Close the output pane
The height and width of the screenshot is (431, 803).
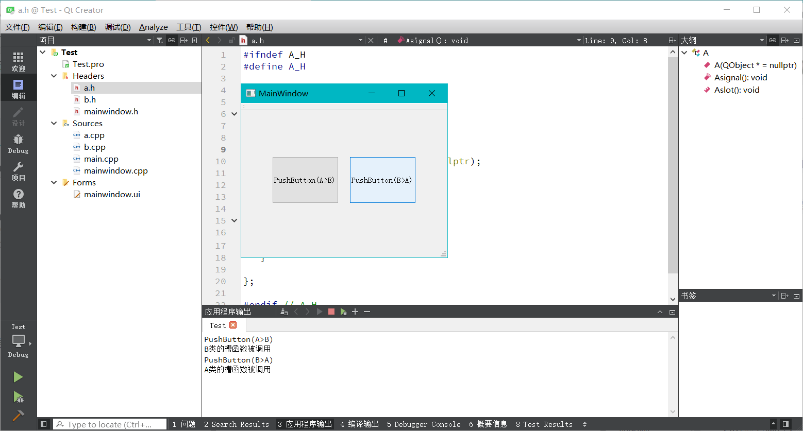coord(672,312)
